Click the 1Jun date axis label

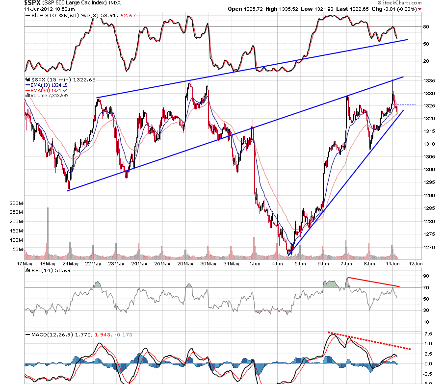(x=255, y=264)
